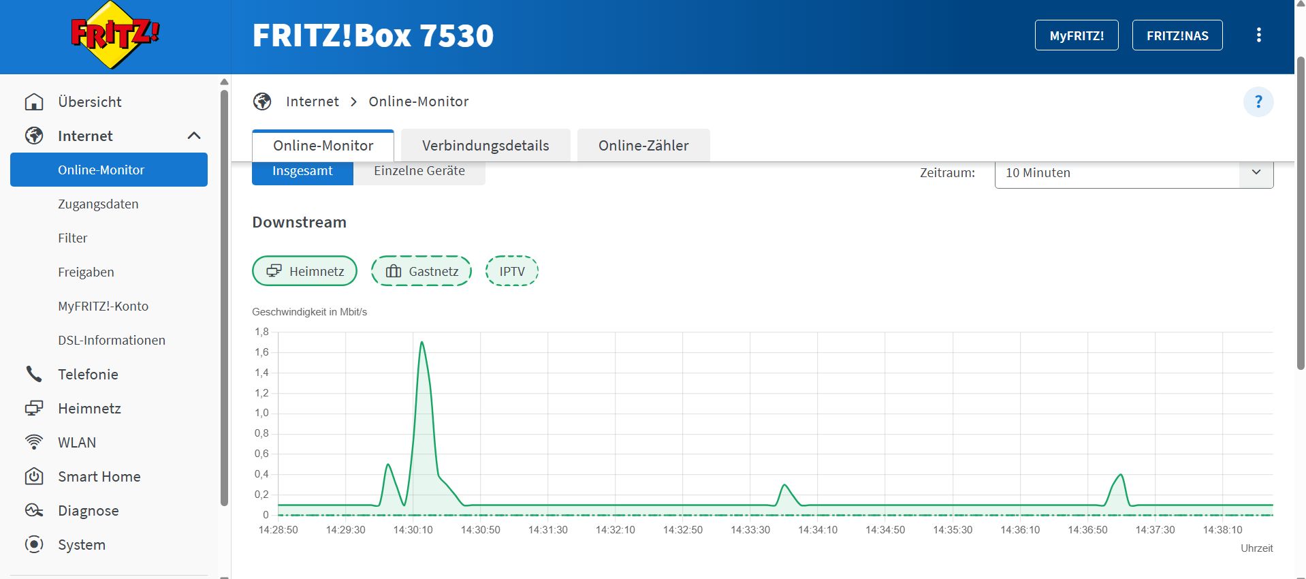Click the Internet globe icon in sidebar
This screenshot has width=1306, height=579.
pos(34,136)
